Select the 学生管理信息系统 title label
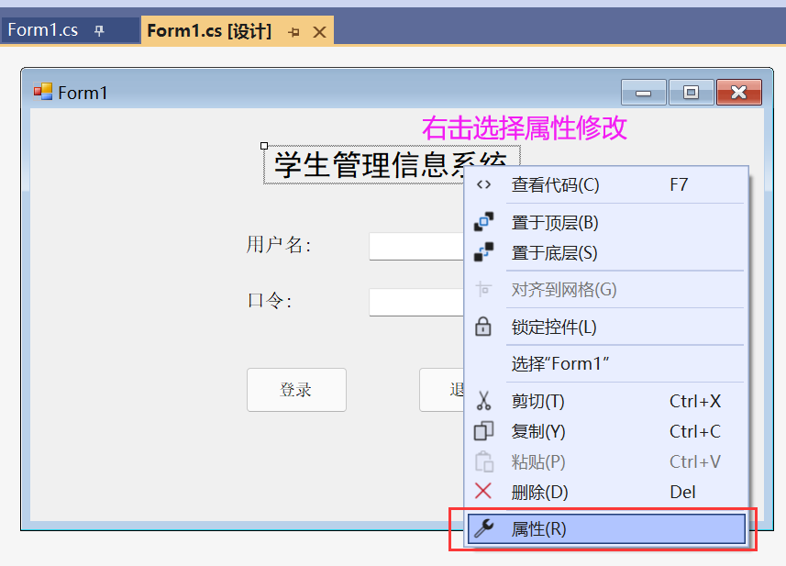 tap(367, 165)
